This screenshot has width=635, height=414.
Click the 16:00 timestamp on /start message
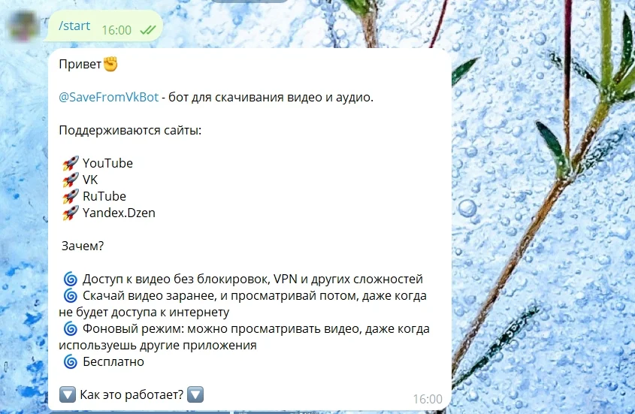coord(116,30)
